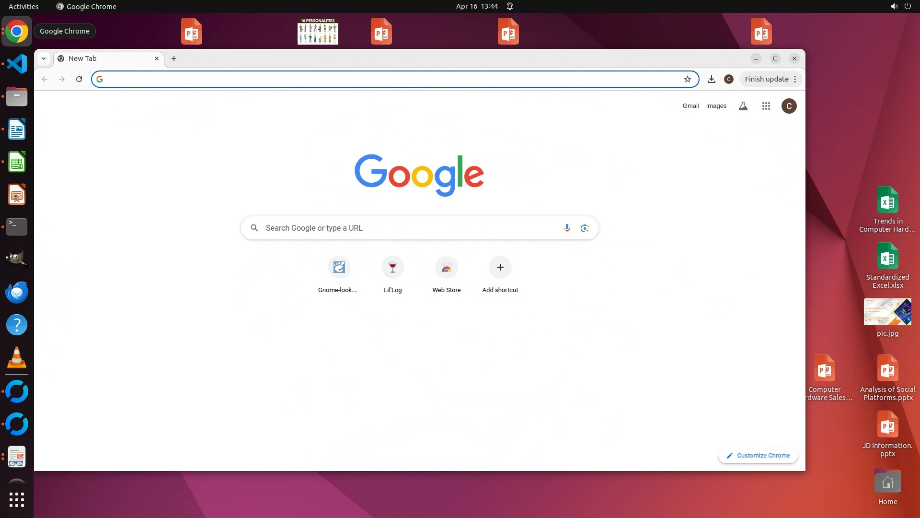Screen dimensions: 920x518
Task: Reload the page with refresh icon
Action: 79,79
